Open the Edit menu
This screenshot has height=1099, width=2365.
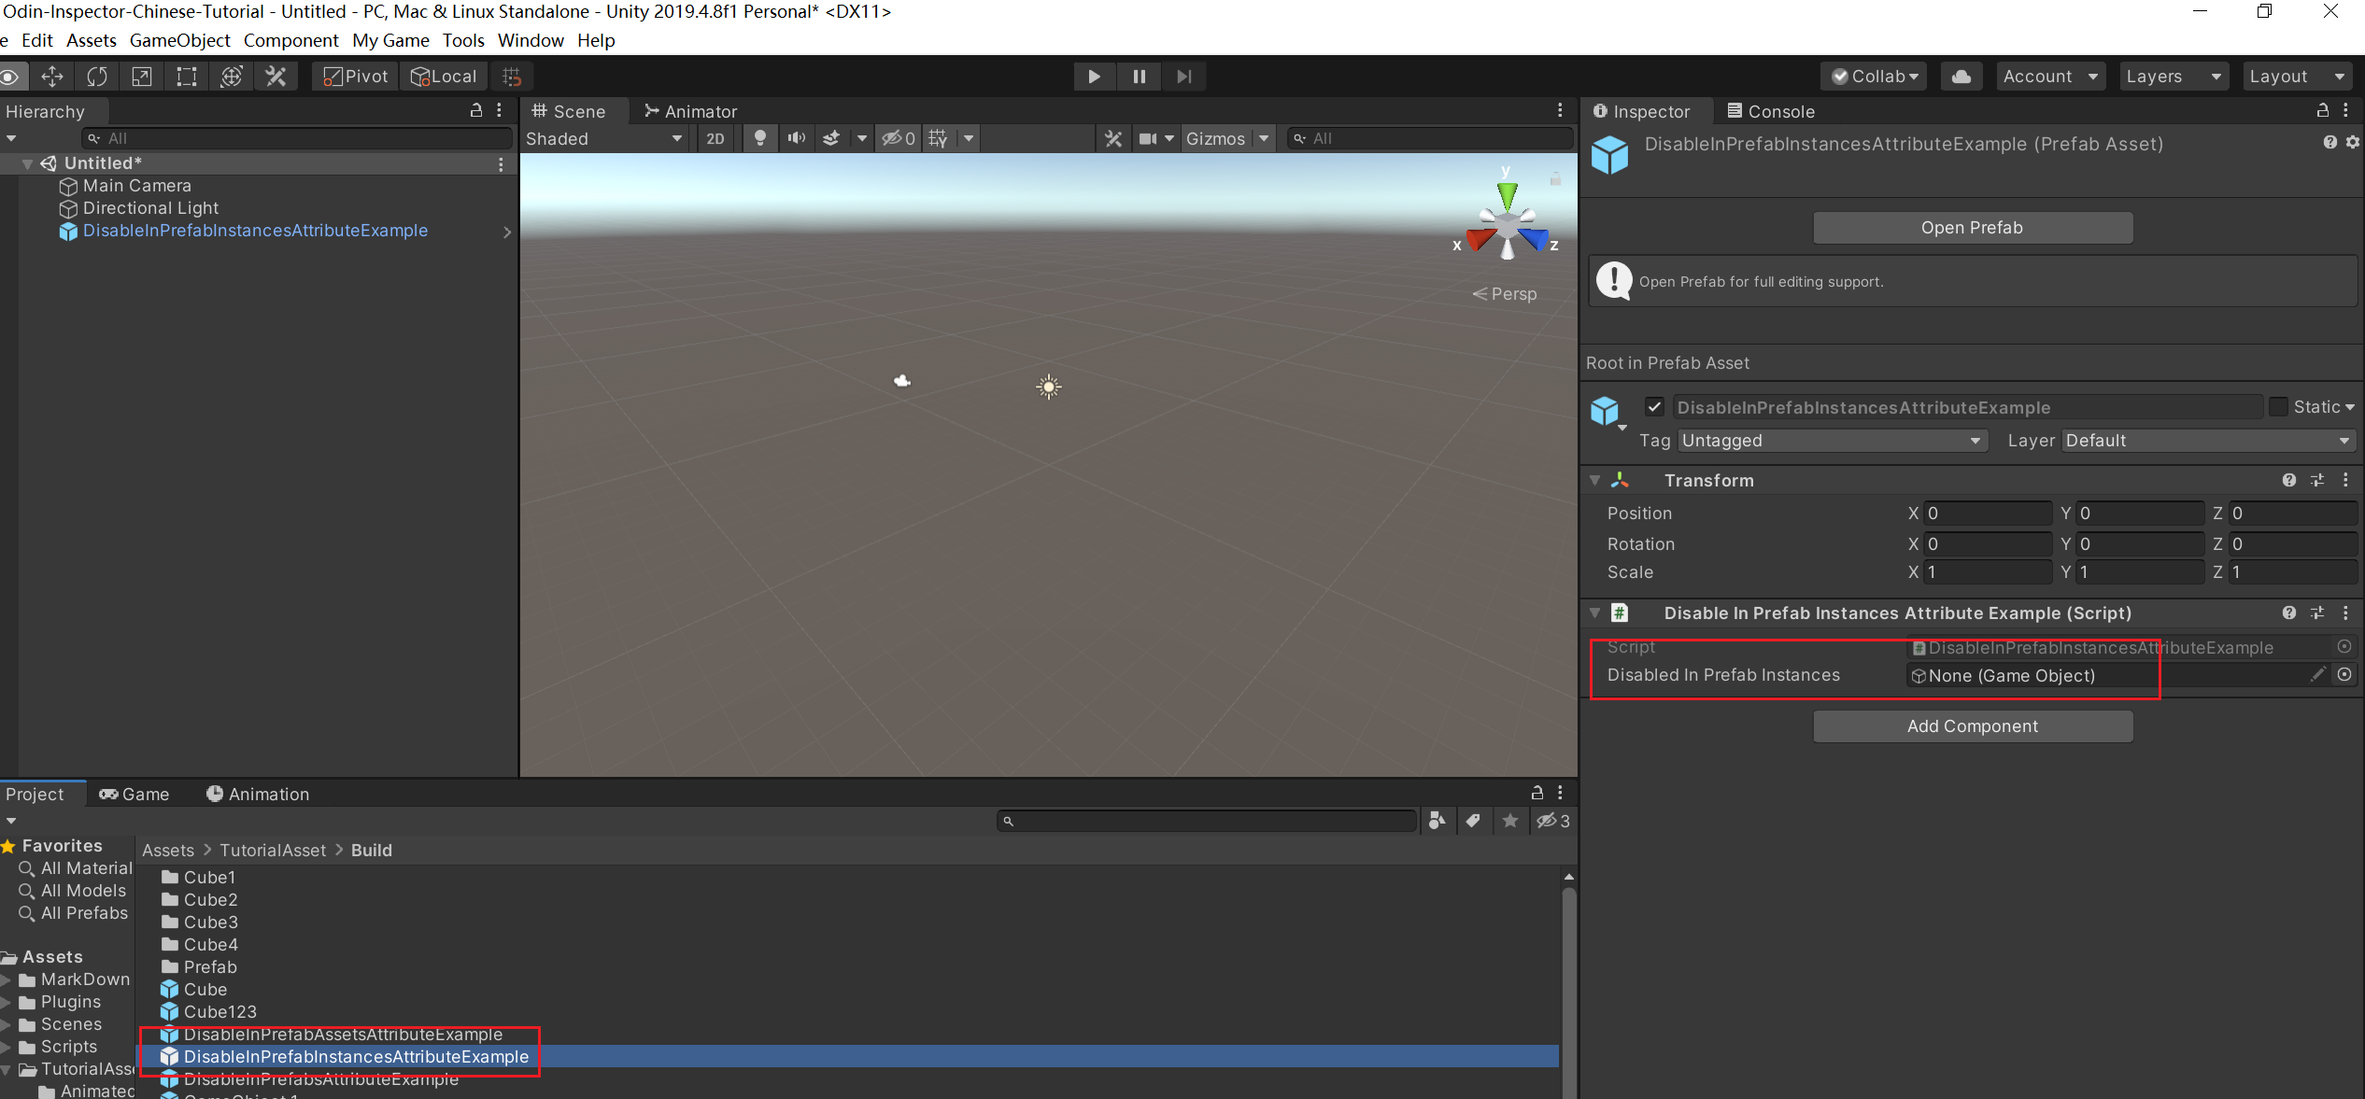[36, 40]
